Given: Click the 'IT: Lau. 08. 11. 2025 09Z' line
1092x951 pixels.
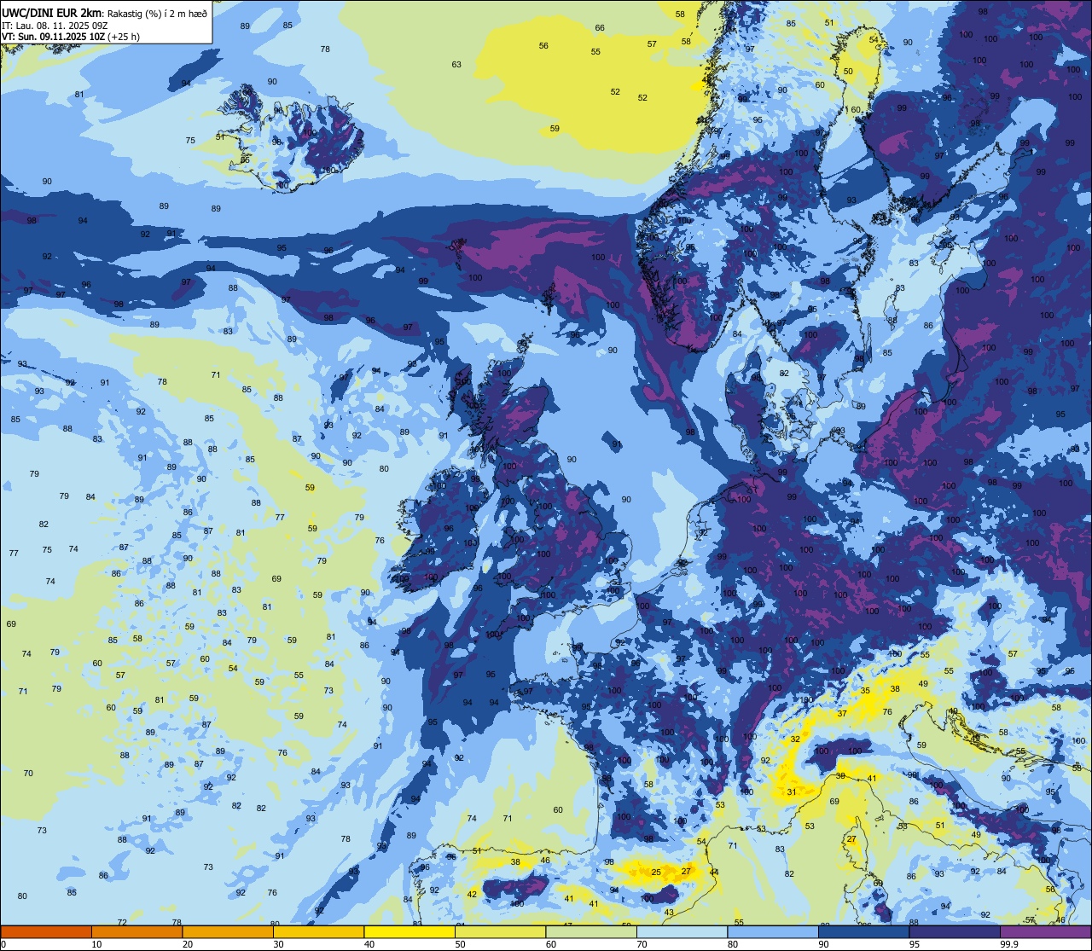Looking at the screenshot, I should 55,26.
